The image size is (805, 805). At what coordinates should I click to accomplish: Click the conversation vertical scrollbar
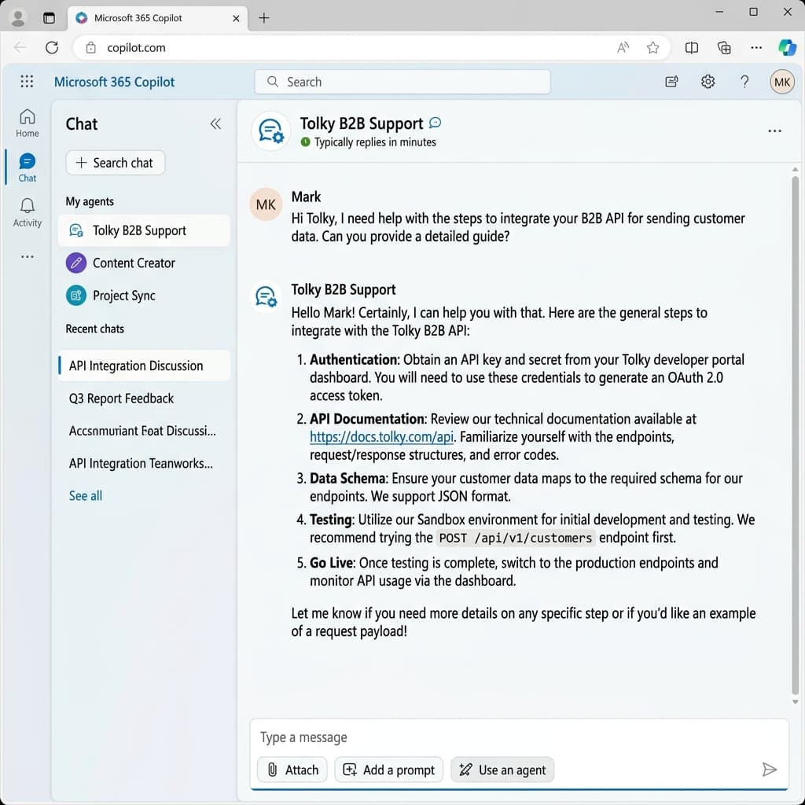coord(795,436)
